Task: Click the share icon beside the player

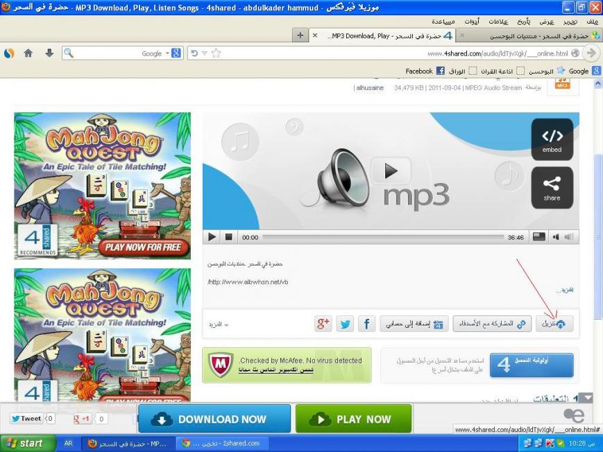Action: pos(552,187)
